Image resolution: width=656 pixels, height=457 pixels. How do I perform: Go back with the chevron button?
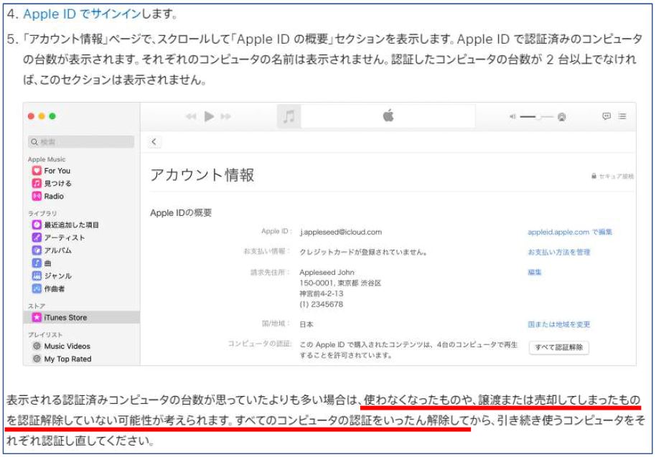click(x=154, y=142)
